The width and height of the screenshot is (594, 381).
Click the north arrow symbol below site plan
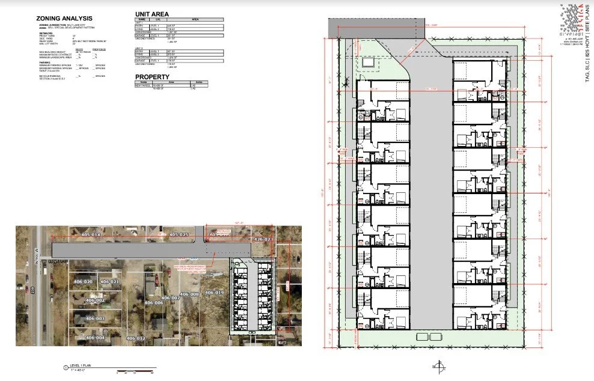pyautogui.click(x=439, y=367)
